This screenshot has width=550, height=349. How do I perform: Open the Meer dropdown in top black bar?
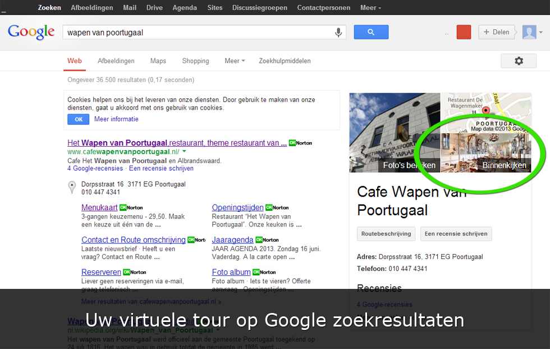pyautogui.click(x=370, y=8)
